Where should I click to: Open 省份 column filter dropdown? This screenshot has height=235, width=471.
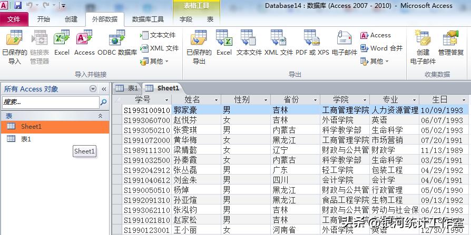315,100
